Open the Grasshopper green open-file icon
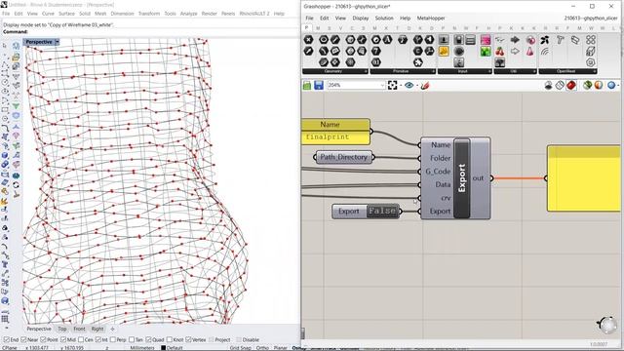This screenshot has height=351, width=624. pyautogui.click(x=307, y=85)
